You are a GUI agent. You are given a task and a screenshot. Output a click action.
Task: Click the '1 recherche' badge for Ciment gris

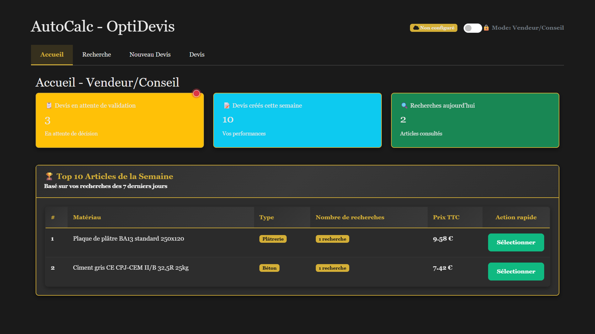tap(332, 268)
